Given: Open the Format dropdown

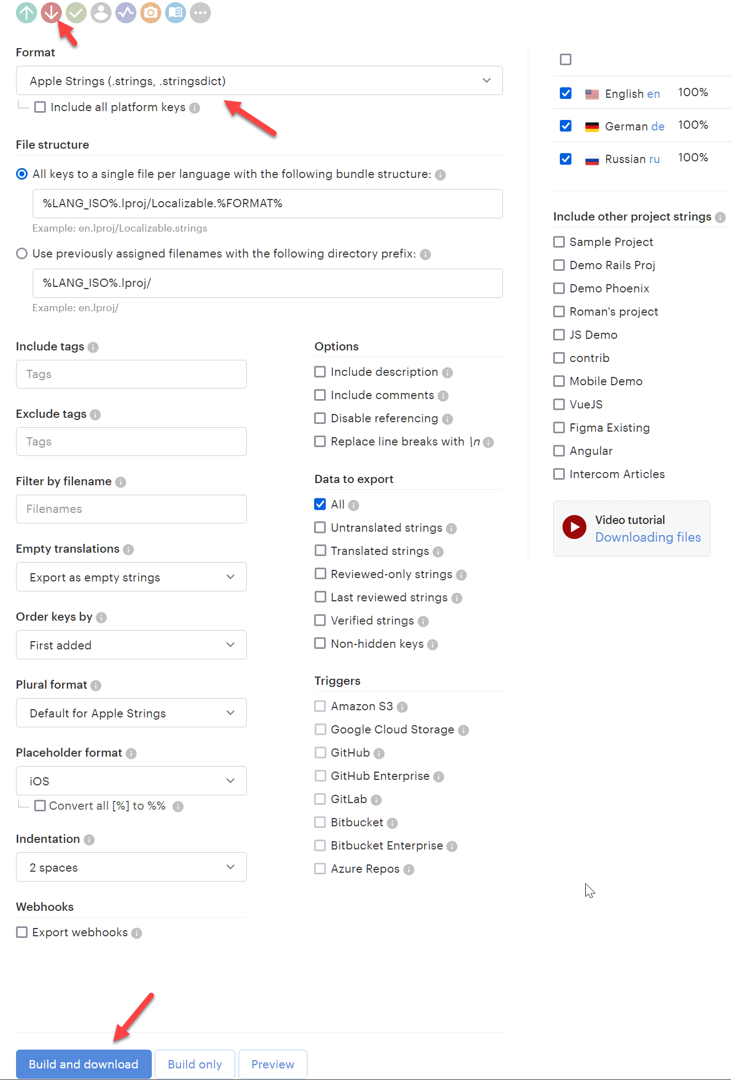Looking at the screenshot, I should click(x=259, y=81).
